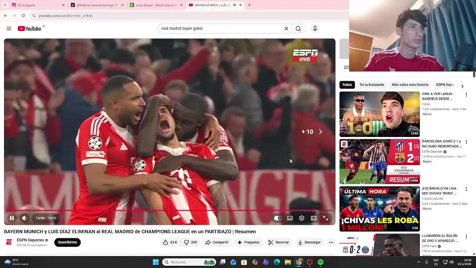Open the Preguntar ask button
The height and width of the screenshot is (268, 476).
tap(248, 242)
